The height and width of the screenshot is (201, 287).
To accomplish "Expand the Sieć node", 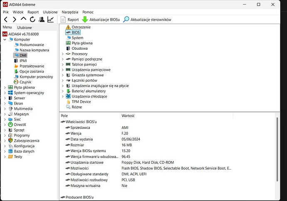I will (x=5, y=119).
